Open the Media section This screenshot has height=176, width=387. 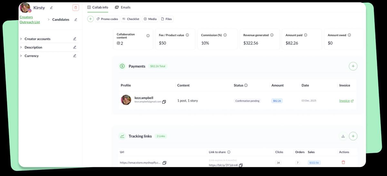click(x=150, y=19)
